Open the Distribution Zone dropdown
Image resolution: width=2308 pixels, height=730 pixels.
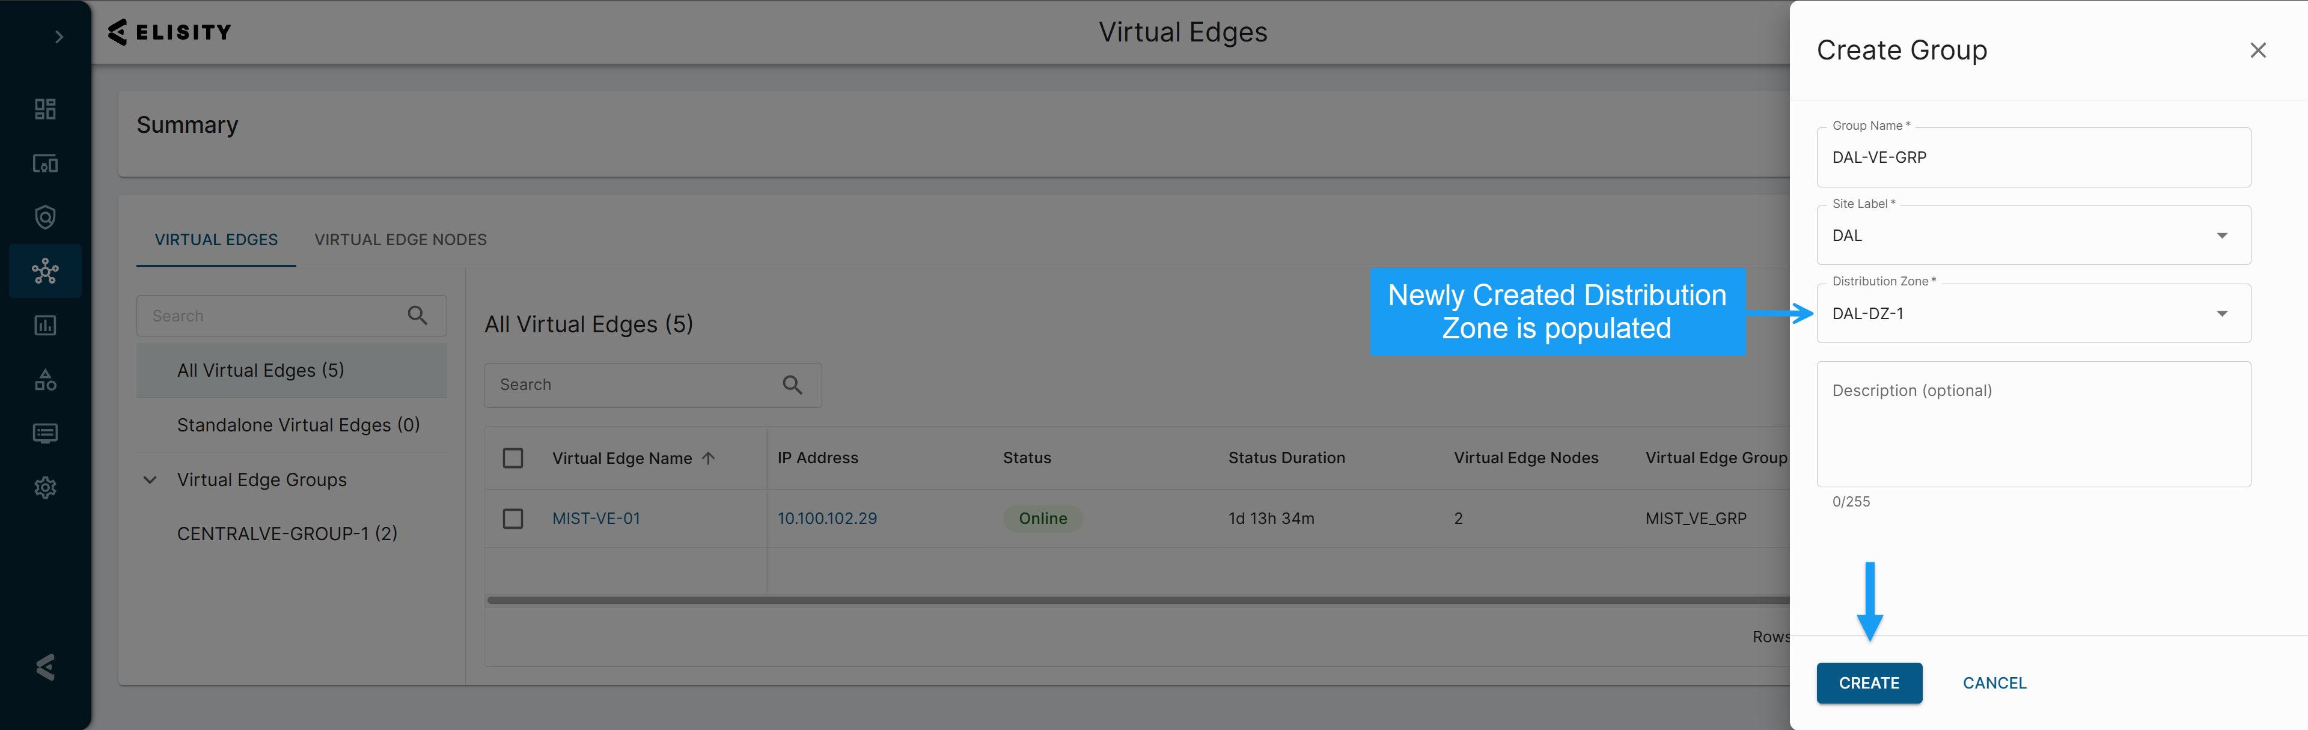point(2033,314)
